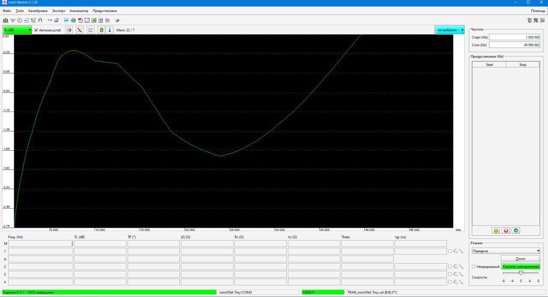Image resolution: width=548 pixels, height=297 pixels.
Task: Tick the checkbox on marker row 2
Action: (x=450, y=267)
